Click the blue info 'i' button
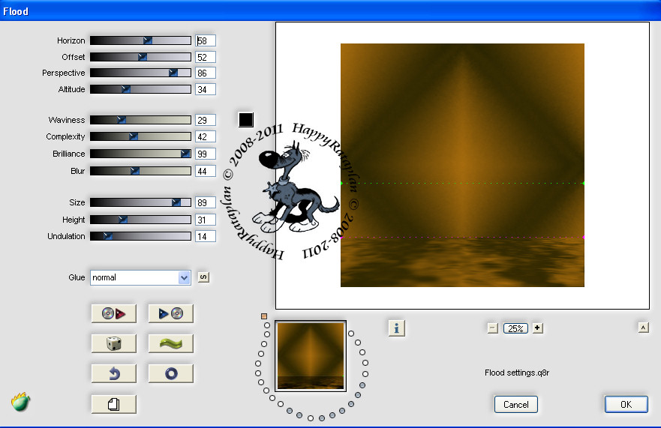The width and height of the screenshot is (661, 428). (396, 328)
